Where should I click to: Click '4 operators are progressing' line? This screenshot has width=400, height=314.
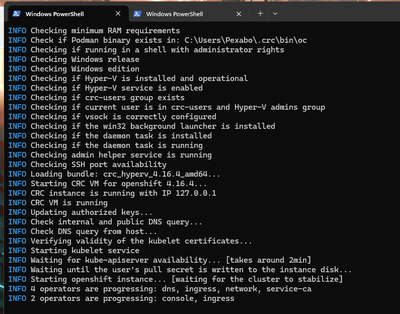(x=159, y=289)
